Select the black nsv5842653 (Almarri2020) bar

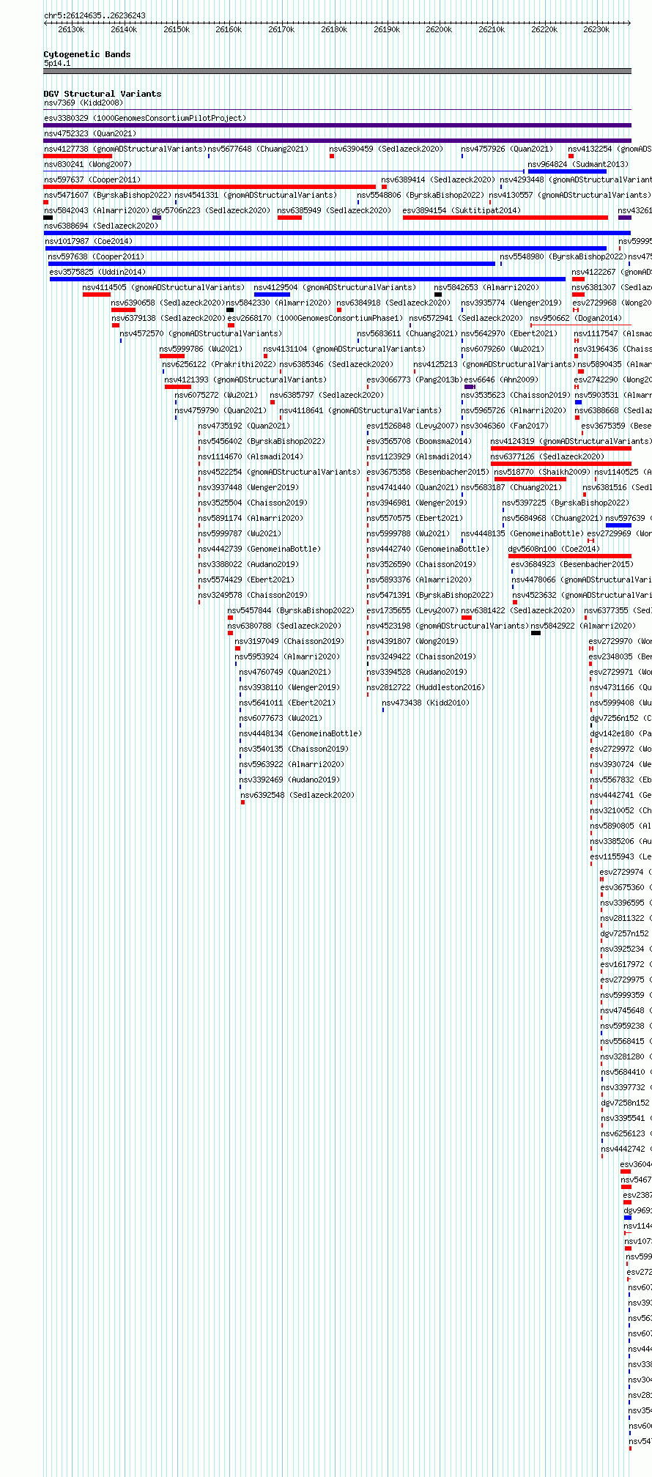438,295
